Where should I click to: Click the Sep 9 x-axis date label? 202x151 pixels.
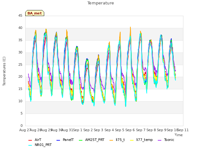(x=162, y=130)
